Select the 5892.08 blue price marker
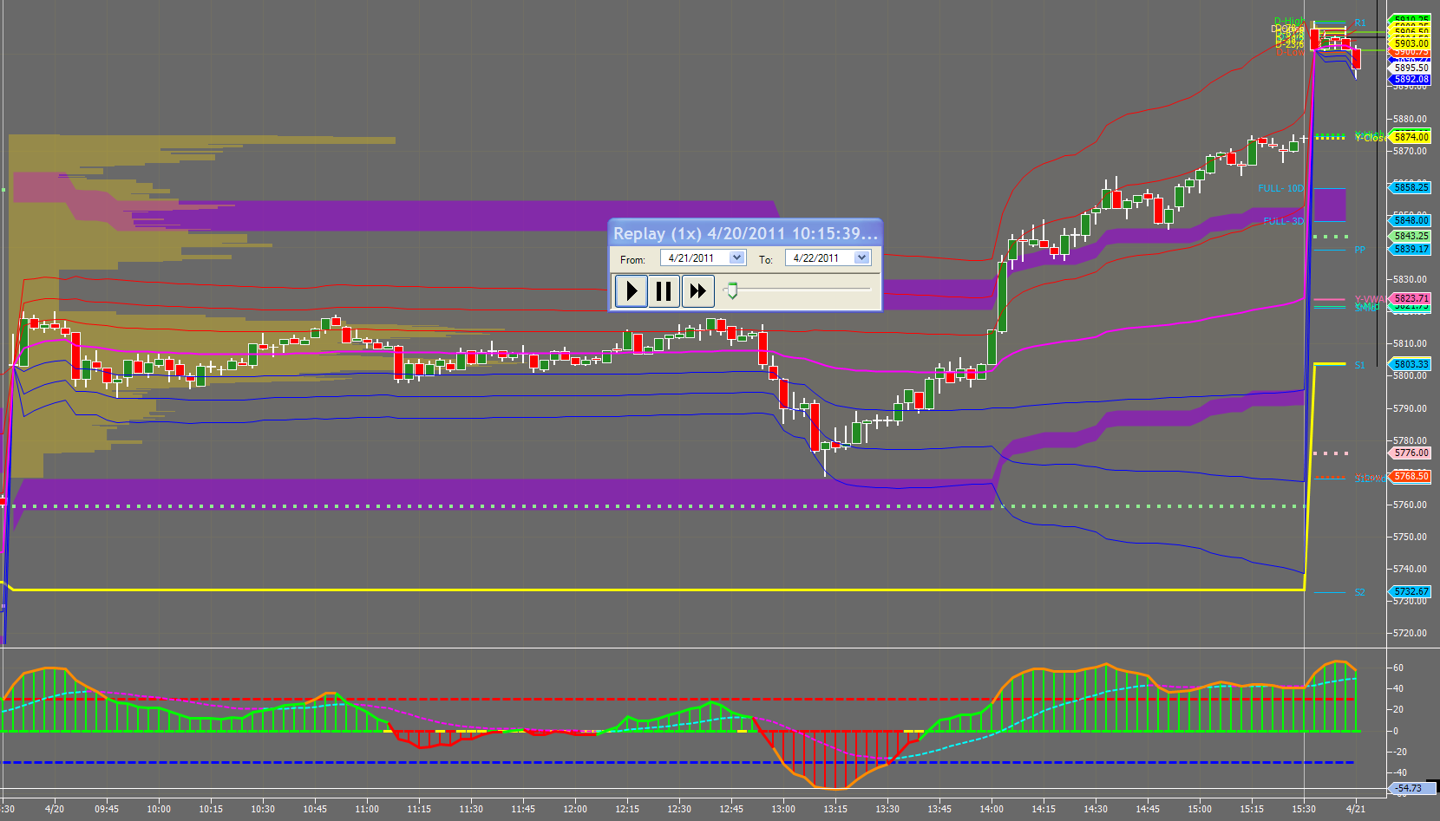This screenshot has width=1440, height=821. click(1411, 79)
